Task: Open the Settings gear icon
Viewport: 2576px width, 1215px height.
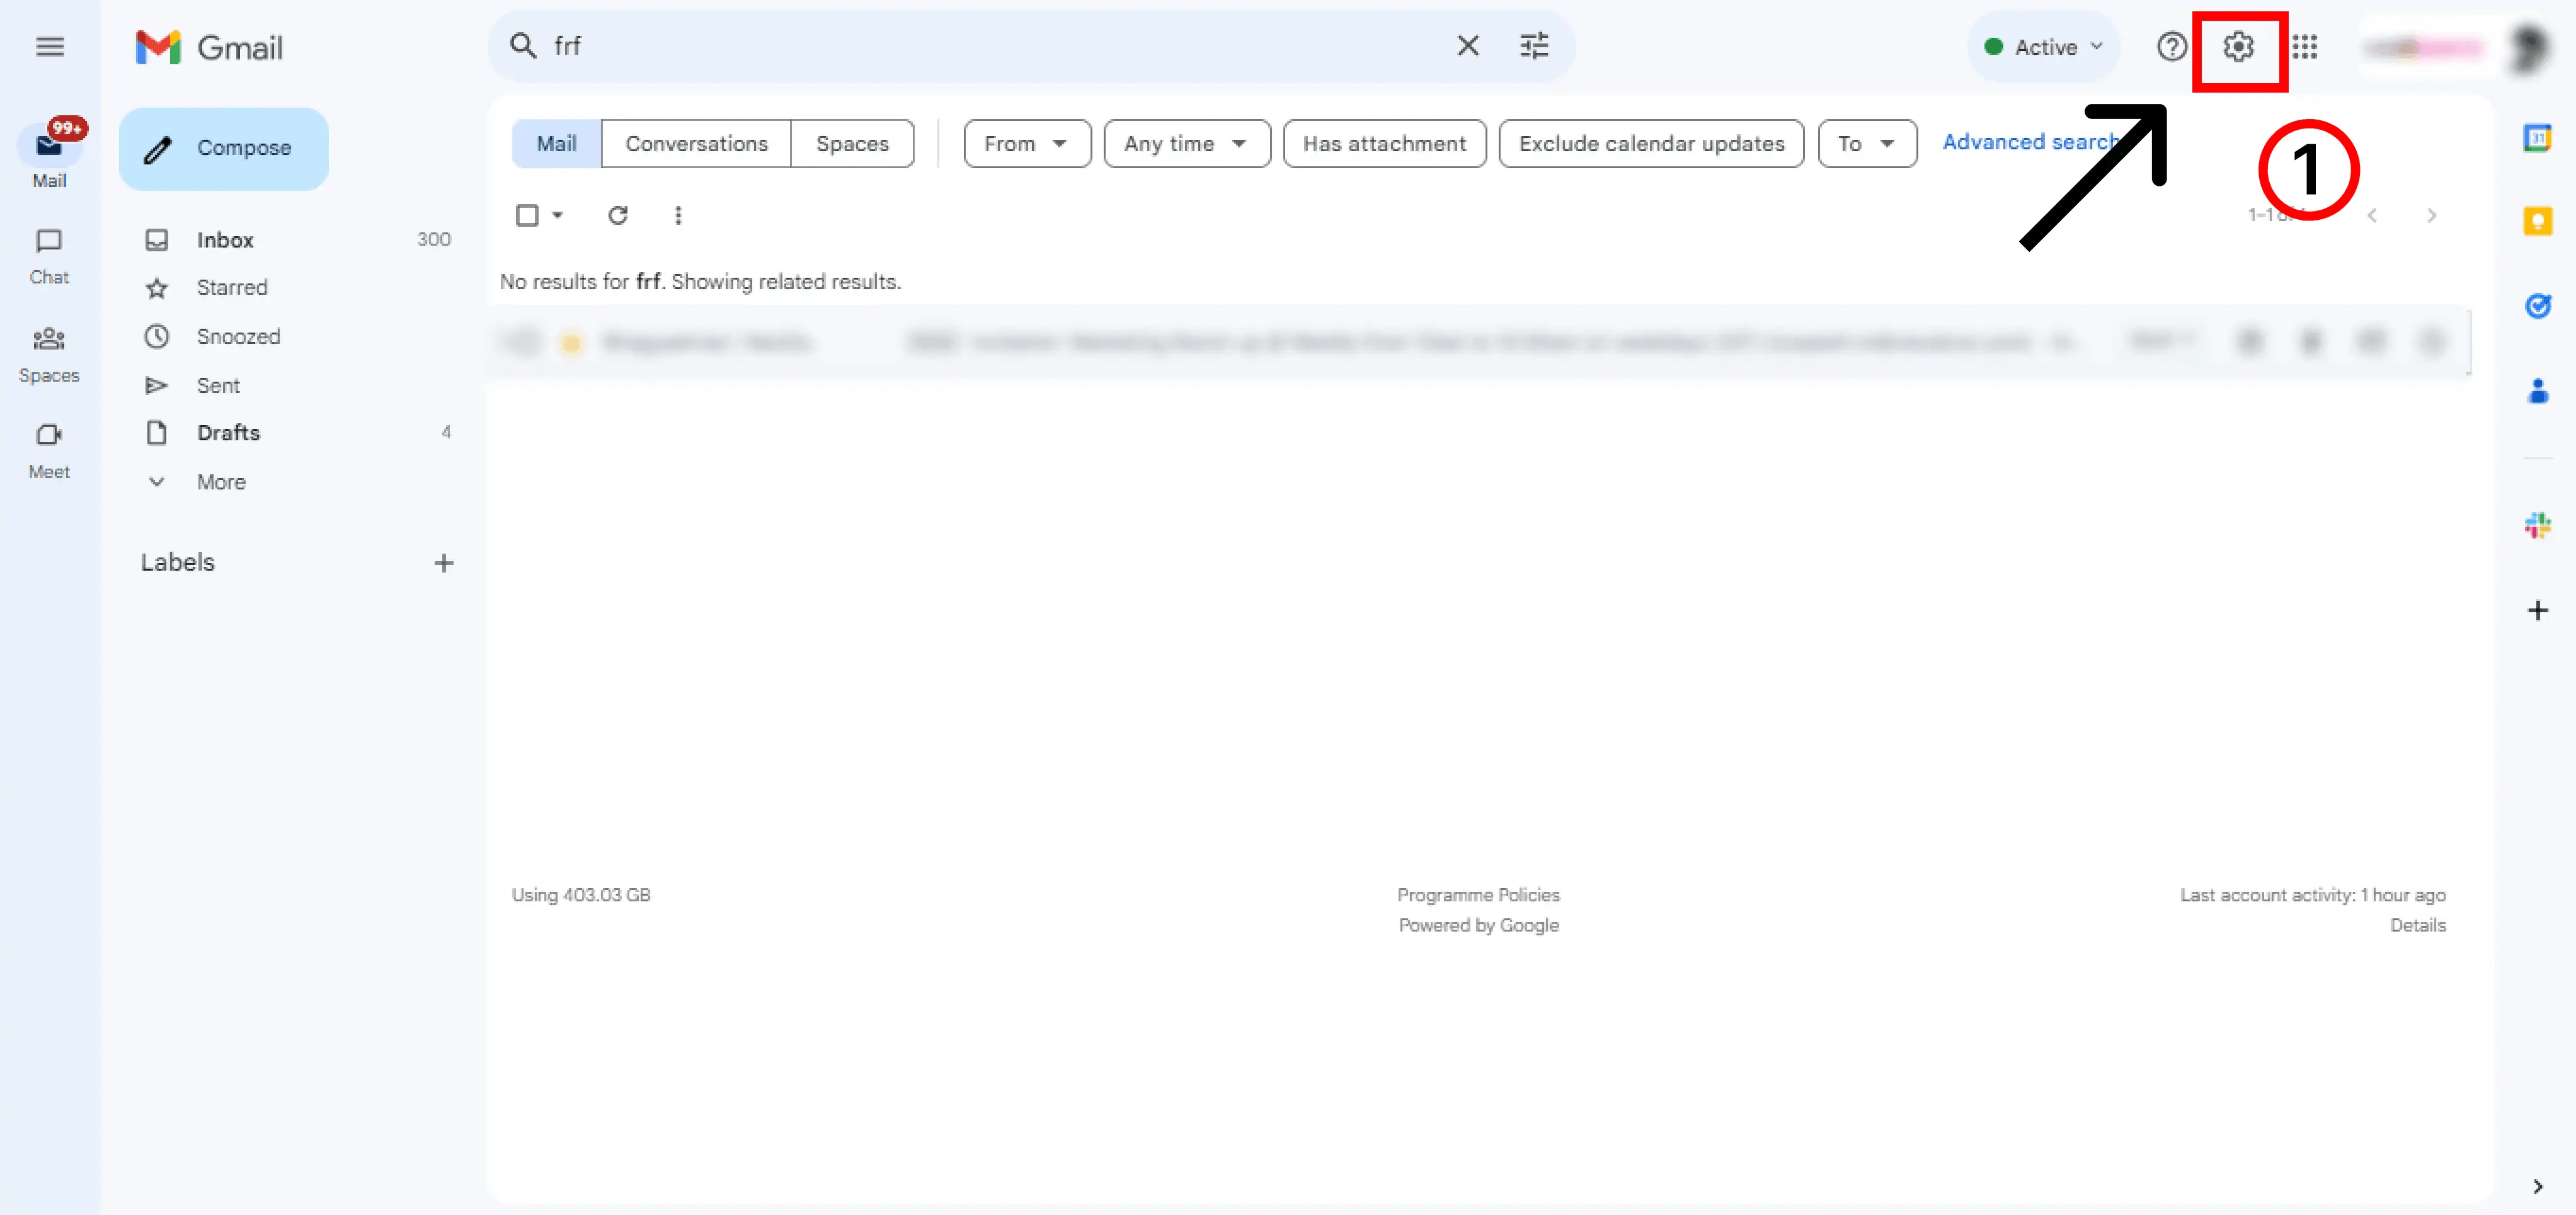Action: click(2238, 47)
